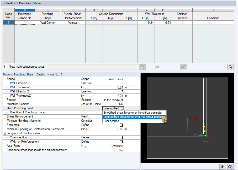Click the select-node-graphically pin icon
The width and height of the screenshot is (238, 170).
coord(230,67)
